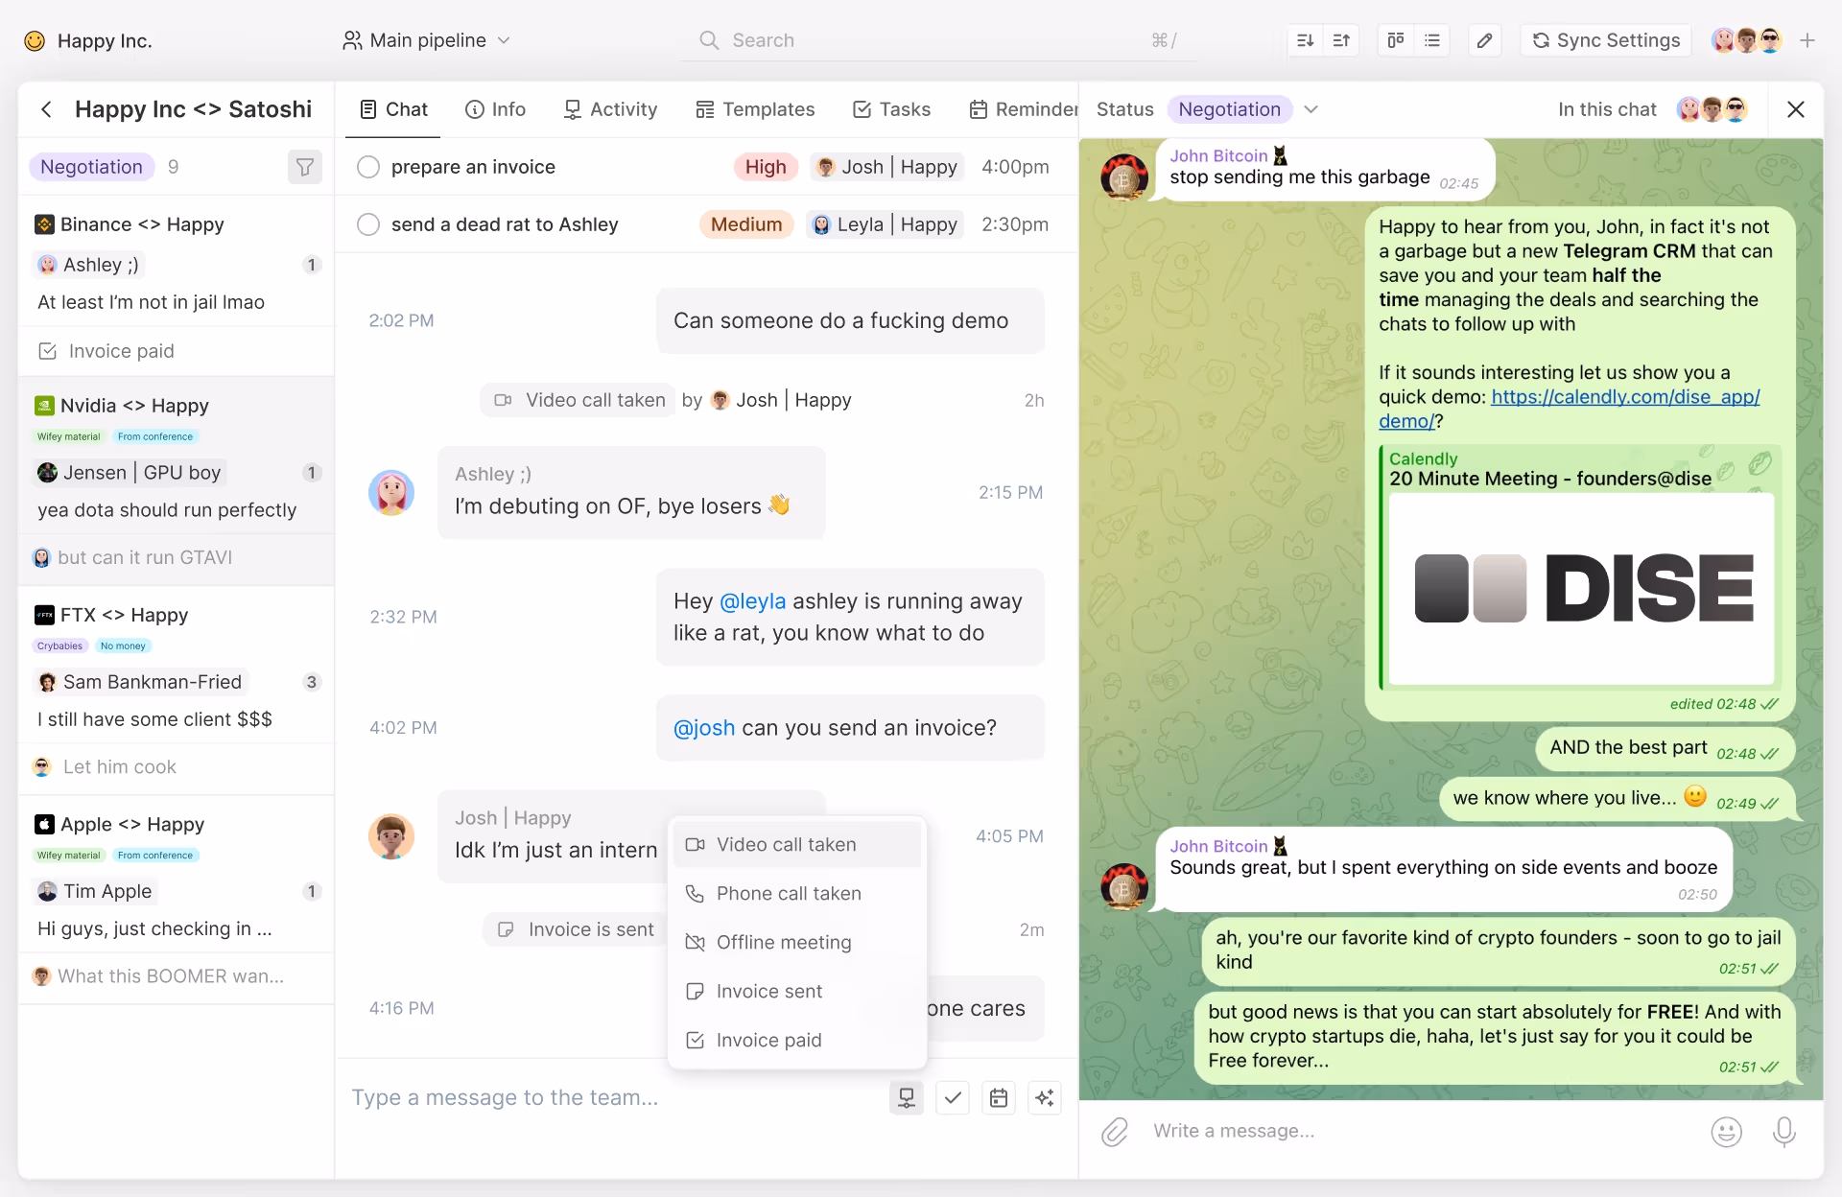Image resolution: width=1842 pixels, height=1197 pixels.
Task: Click the paperclip attachment icon
Action: pyautogui.click(x=1114, y=1132)
